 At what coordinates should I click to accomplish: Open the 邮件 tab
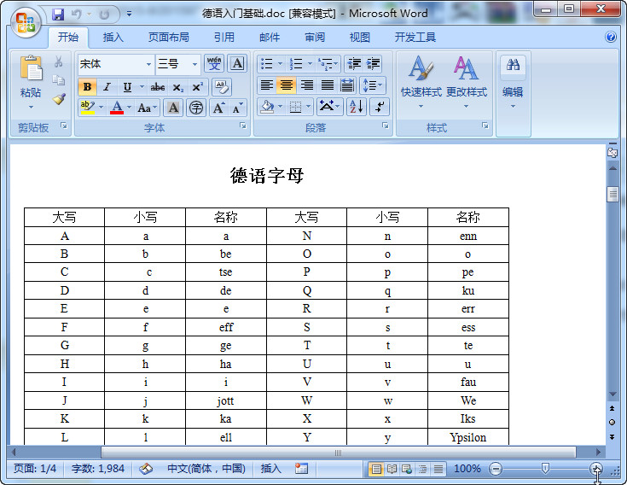pyautogui.click(x=270, y=38)
